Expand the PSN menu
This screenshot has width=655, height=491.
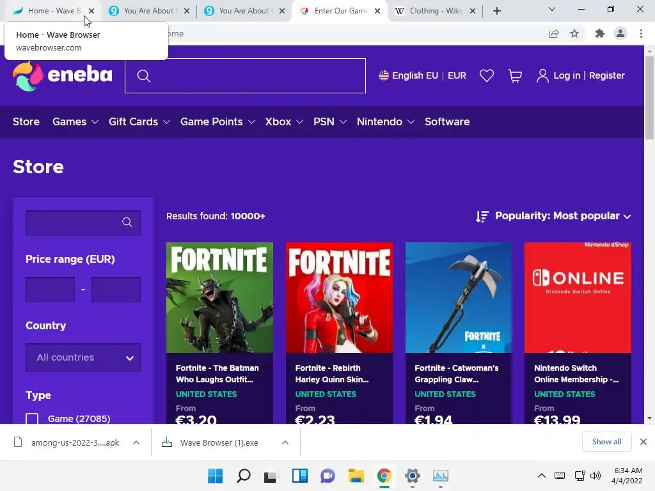(x=330, y=121)
